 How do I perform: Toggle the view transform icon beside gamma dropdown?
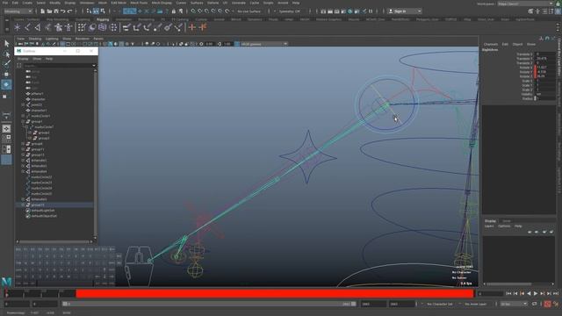(237, 44)
